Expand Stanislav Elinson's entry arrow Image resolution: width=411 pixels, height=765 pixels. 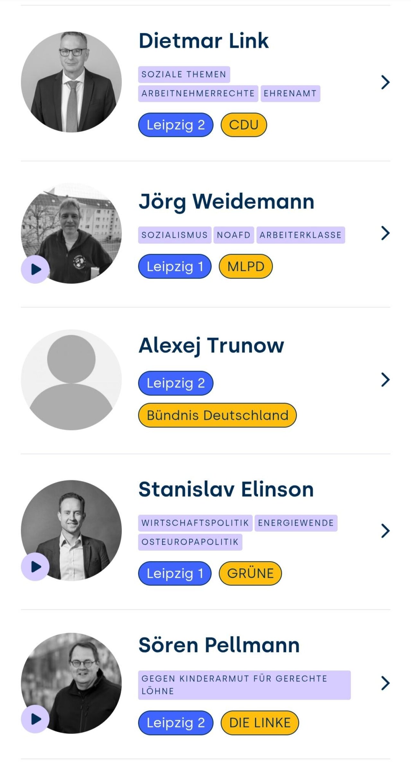385,531
